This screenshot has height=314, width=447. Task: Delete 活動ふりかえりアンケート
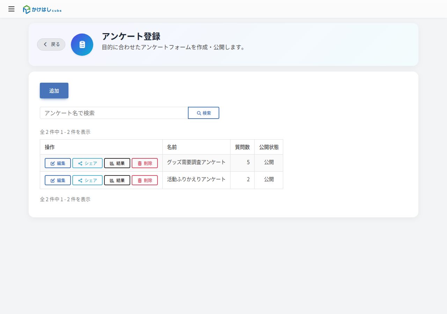point(145,180)
